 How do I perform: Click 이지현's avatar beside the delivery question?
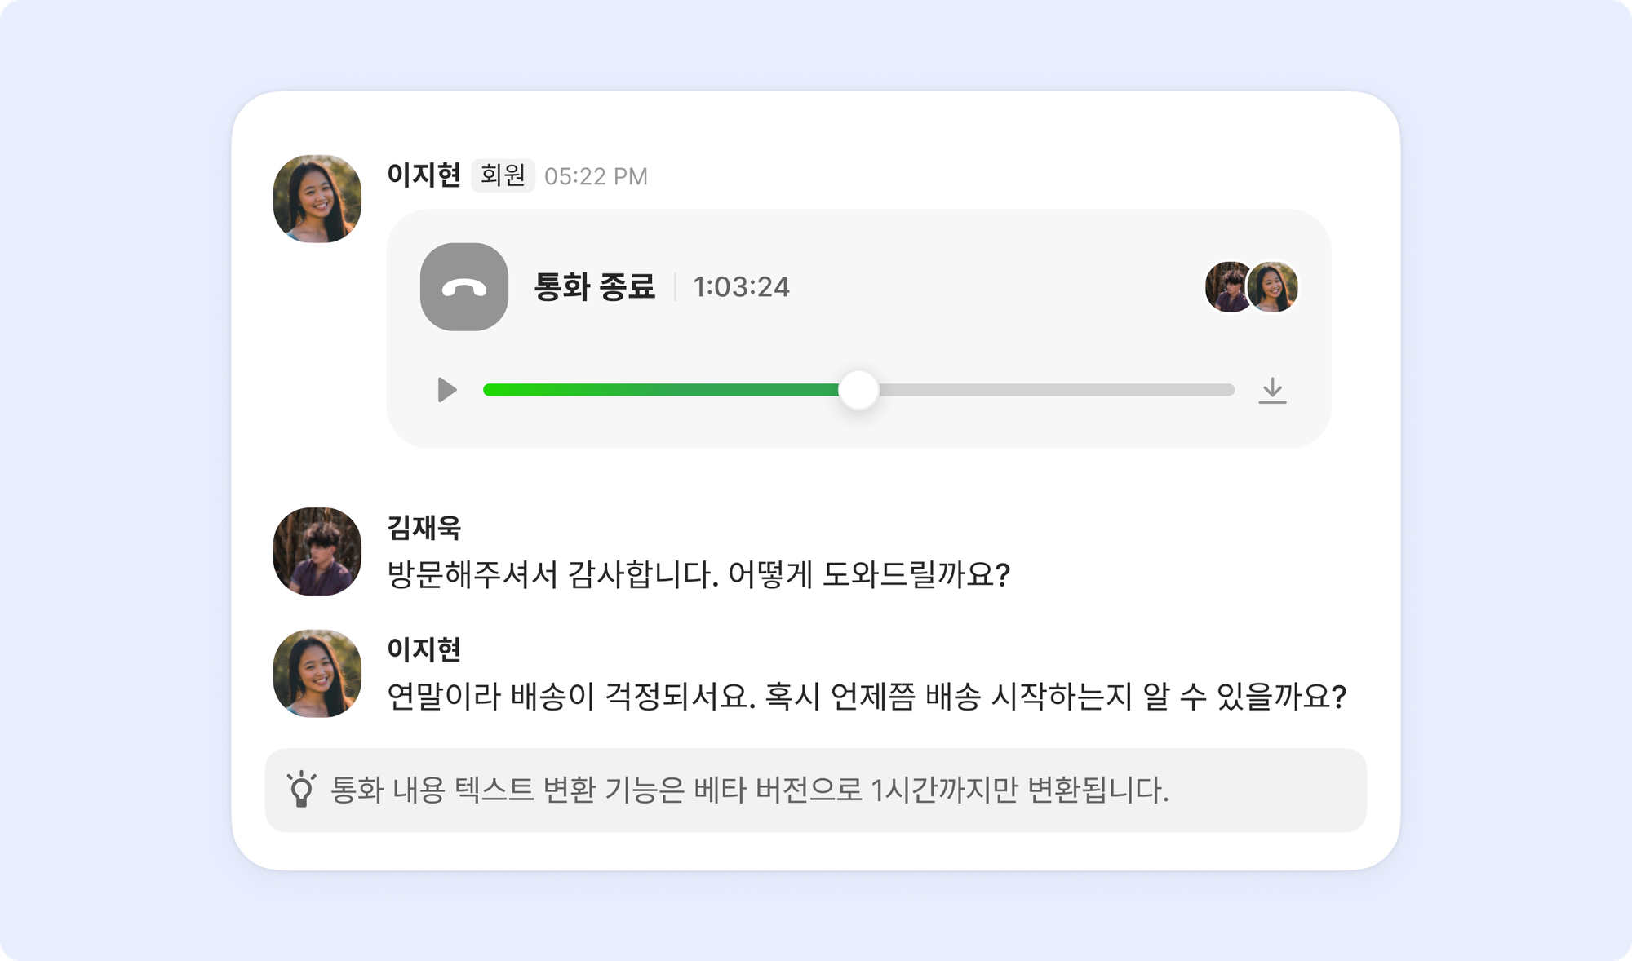click(317, 673)
